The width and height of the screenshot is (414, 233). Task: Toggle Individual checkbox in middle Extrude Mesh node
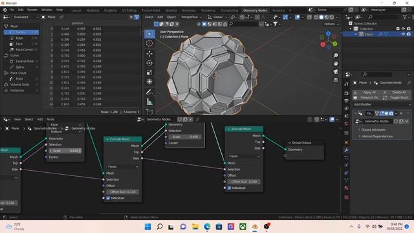tap(108, 198)
